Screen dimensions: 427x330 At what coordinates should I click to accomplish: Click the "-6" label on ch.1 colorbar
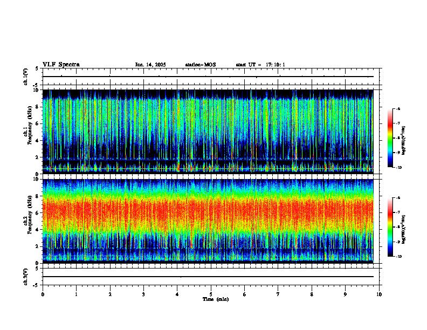[x=398, y=108]
